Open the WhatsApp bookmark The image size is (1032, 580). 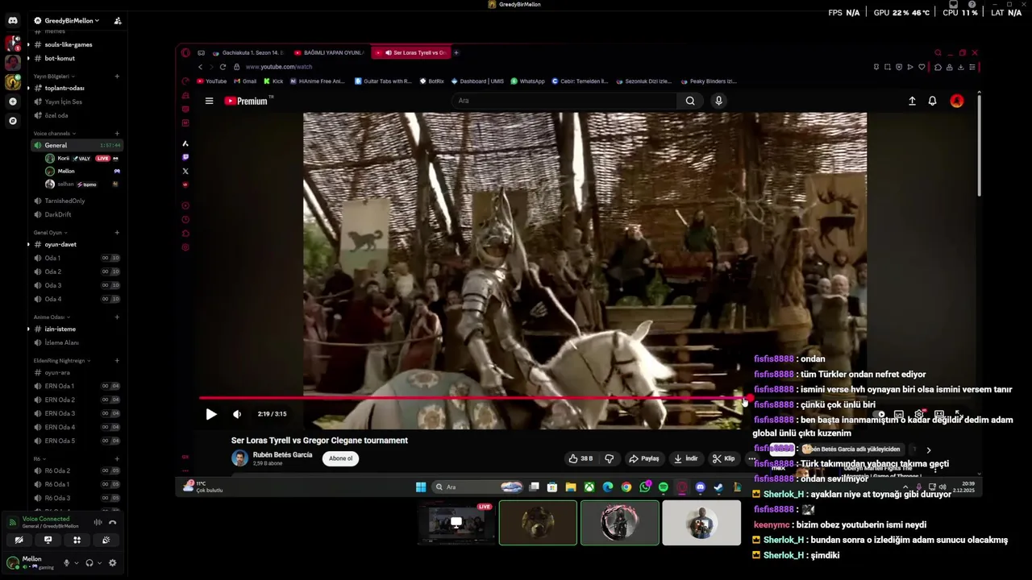(527, 81)
